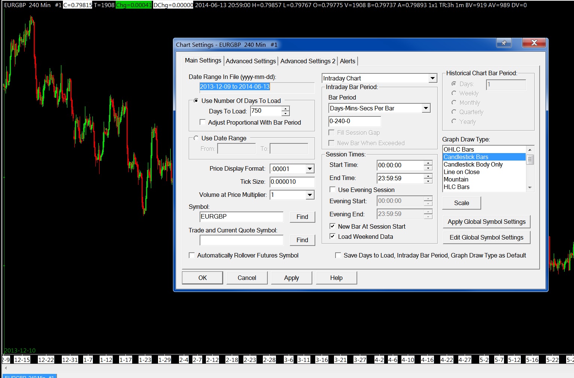This screenshot has width=574, height=378.
Task: Click the Apply button
Action: (x=291, y=278)
